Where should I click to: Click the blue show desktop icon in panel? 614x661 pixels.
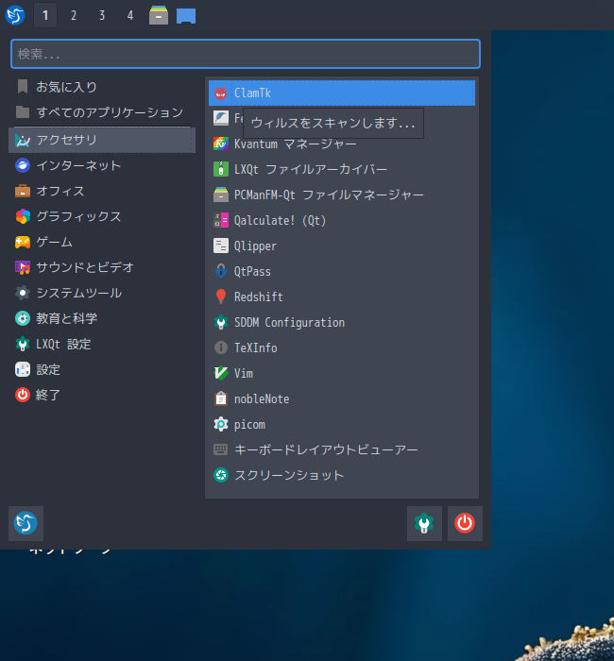[x=186, y=16]
